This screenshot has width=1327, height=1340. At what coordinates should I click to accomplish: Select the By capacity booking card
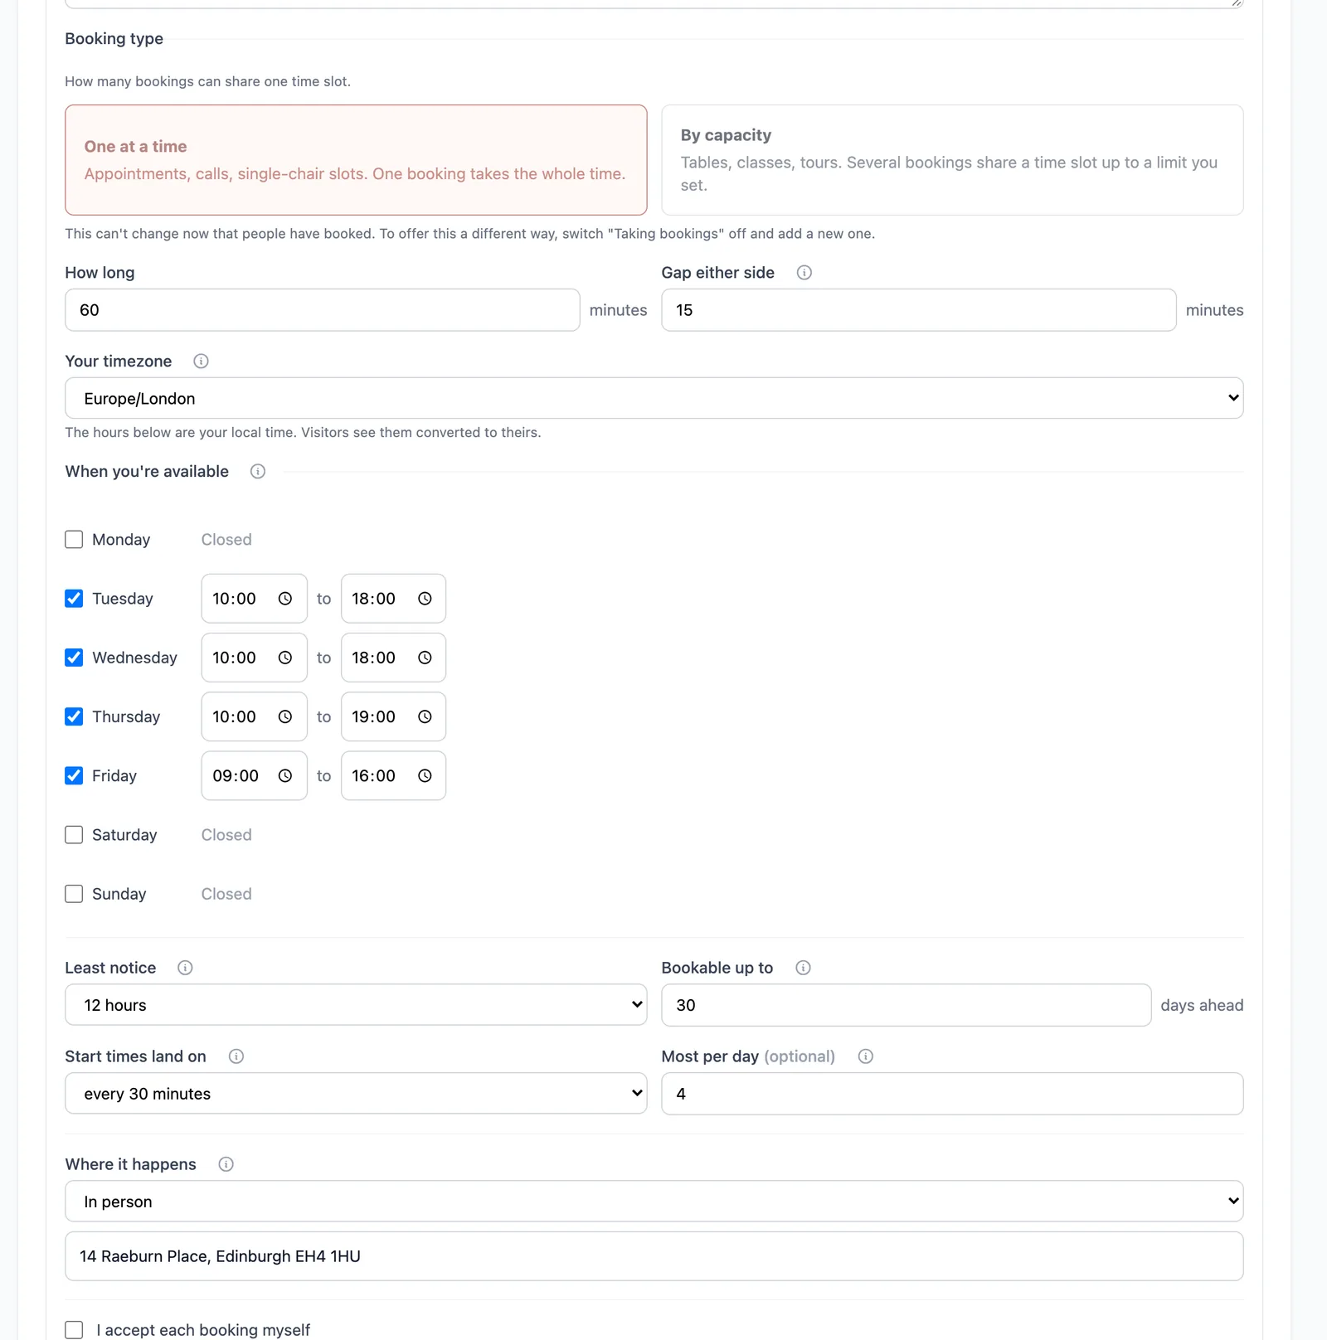point(952,160)
